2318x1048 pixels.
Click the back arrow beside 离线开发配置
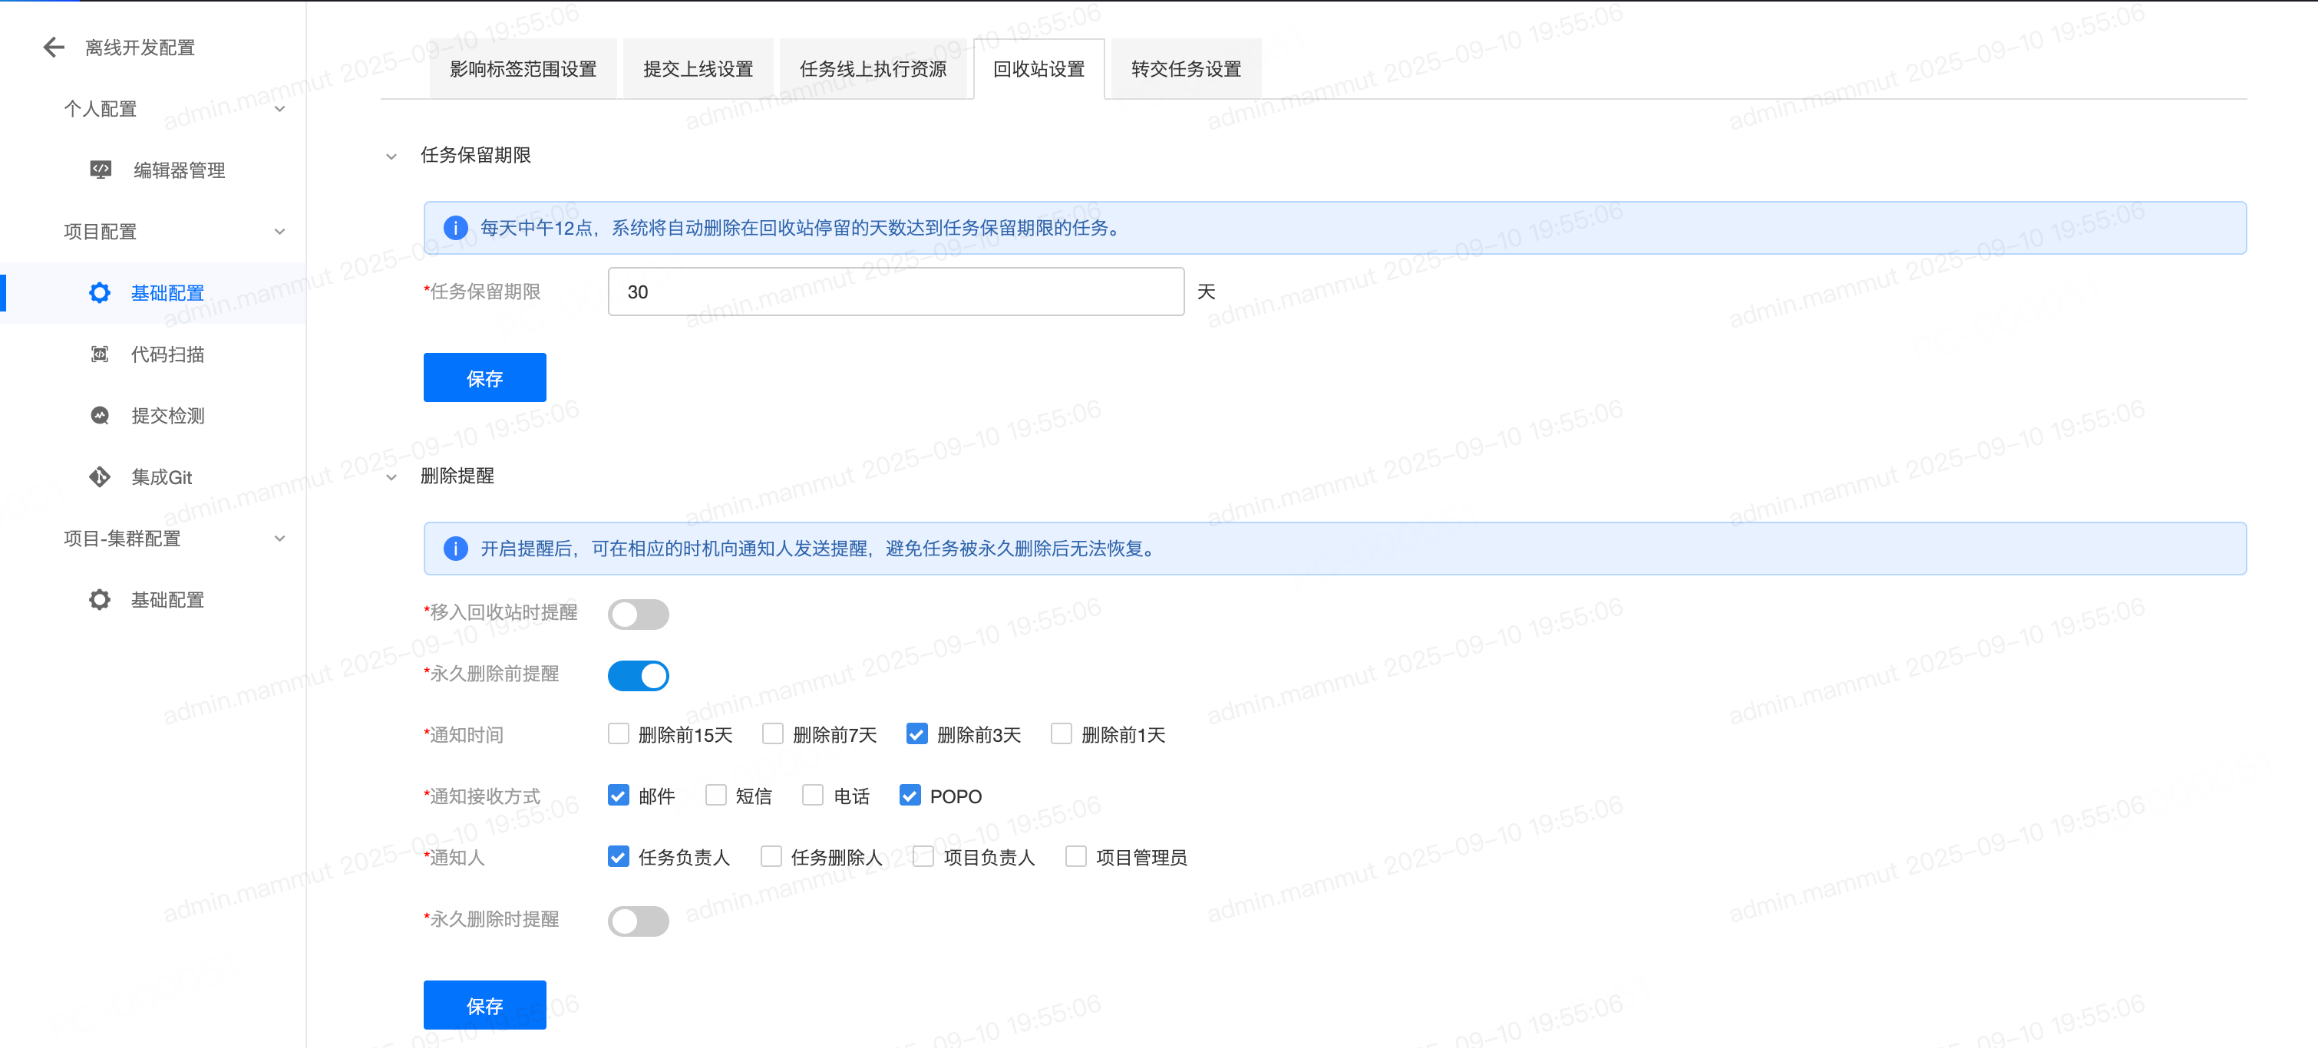coord(54,47)
